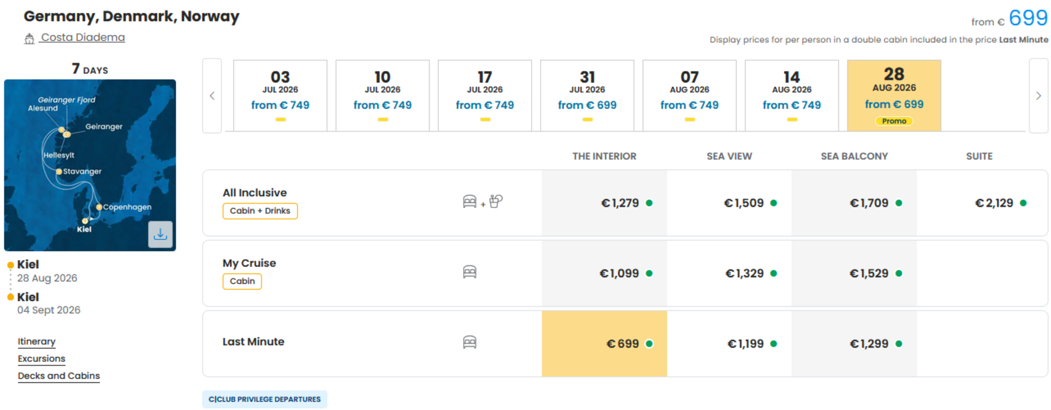Click the All Inclusive cabin plus drinks icon

pos(482,201)
